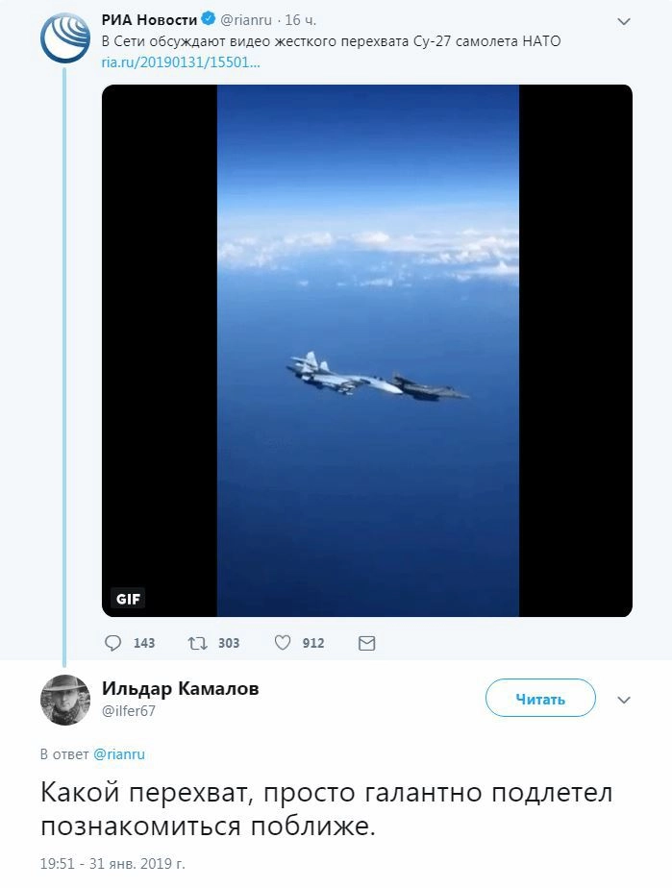Open the @rianru handle in tweet header

(x=246, y=19)
